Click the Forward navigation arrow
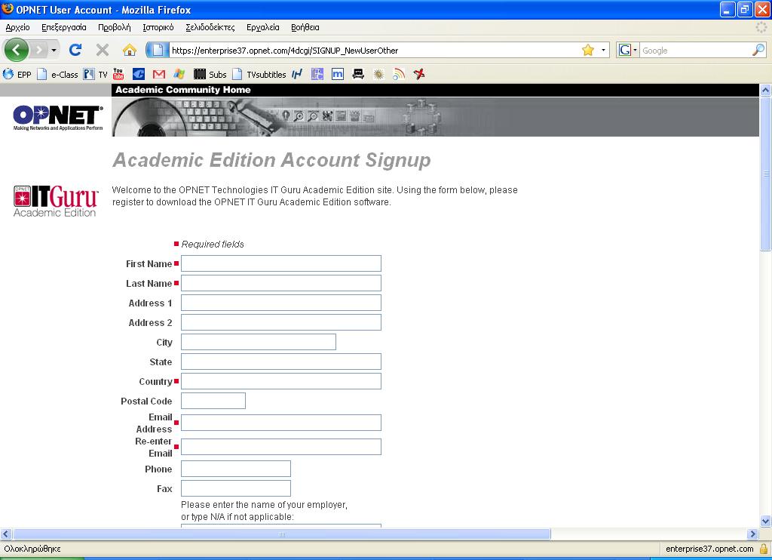Image resolution: width=772 pixels, height=560 pixels. click(39, 50)
